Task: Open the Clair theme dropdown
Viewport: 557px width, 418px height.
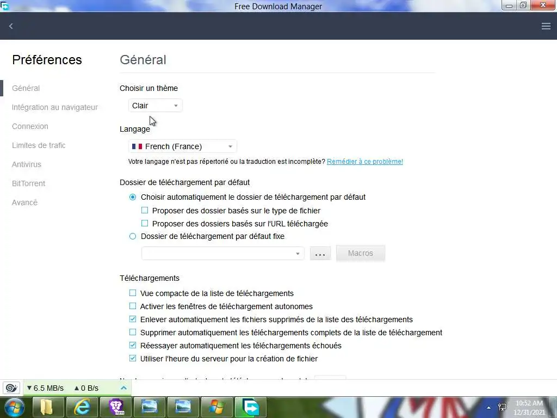Action: [155, 106]
